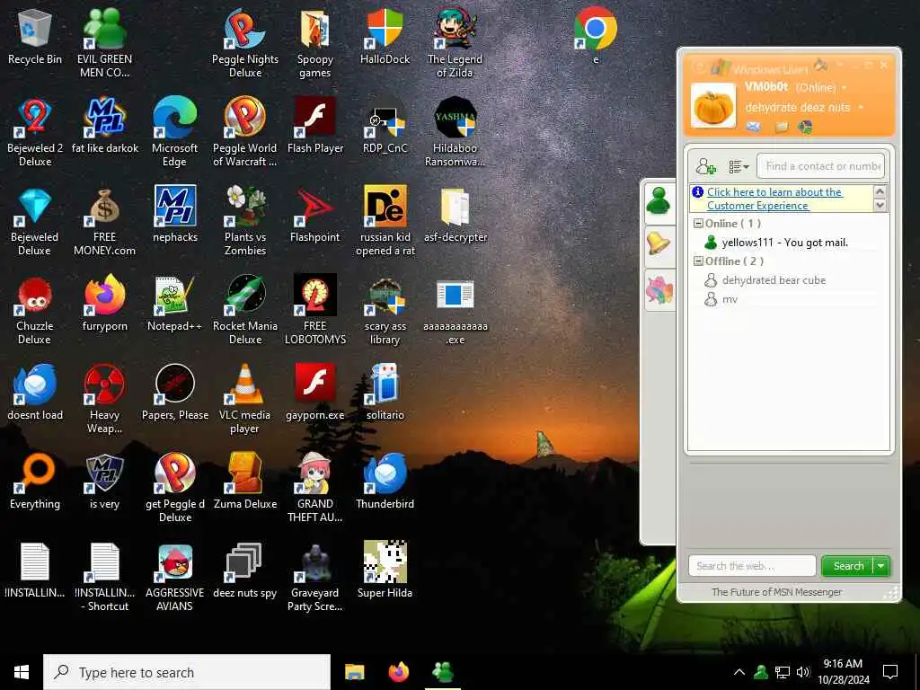
Task: Click the taskbar Type here to search box
Action: (187, 672)
